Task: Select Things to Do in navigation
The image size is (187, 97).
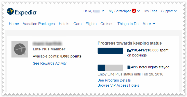Action: click(x=128, y=24)
